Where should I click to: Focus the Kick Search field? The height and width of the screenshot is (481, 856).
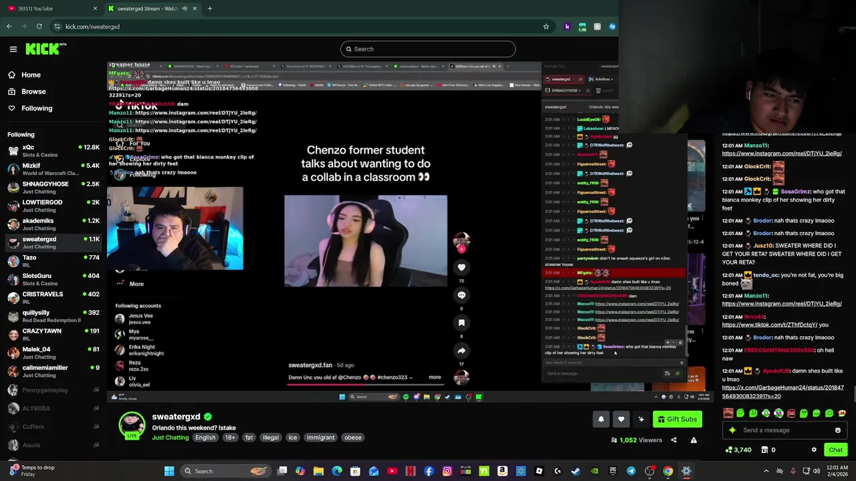click(x=428, y=49)
